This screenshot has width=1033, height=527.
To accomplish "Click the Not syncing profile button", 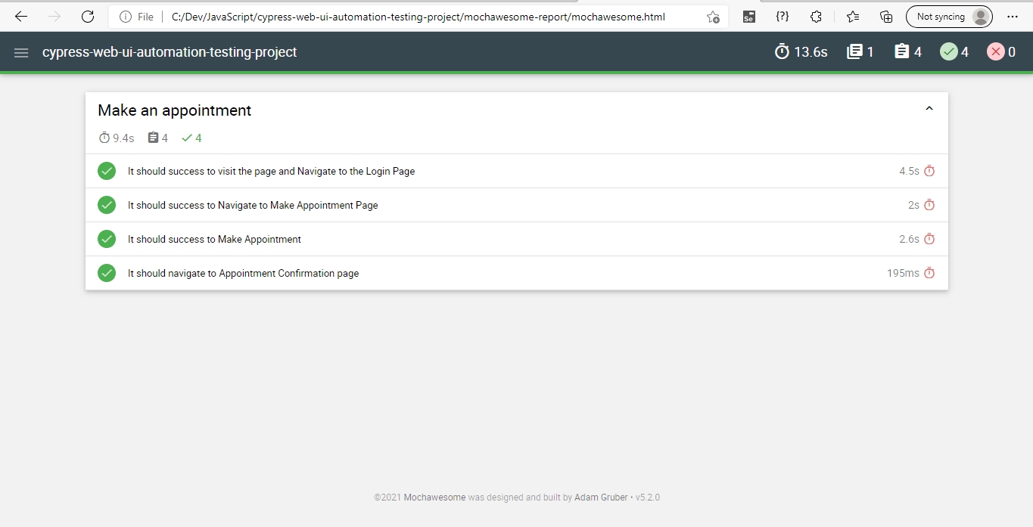I will pos(949,17).
